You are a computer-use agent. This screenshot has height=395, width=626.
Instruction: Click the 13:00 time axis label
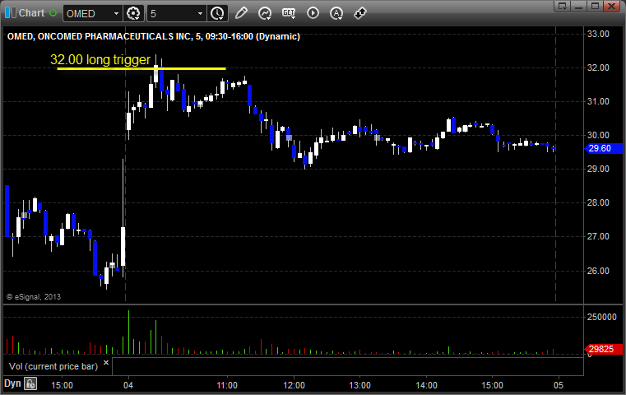[x=359, y=385]
